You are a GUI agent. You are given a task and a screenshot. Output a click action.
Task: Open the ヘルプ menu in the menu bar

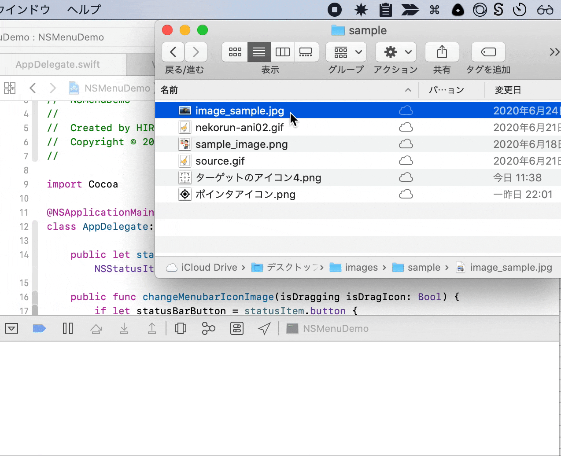(84, 9)
